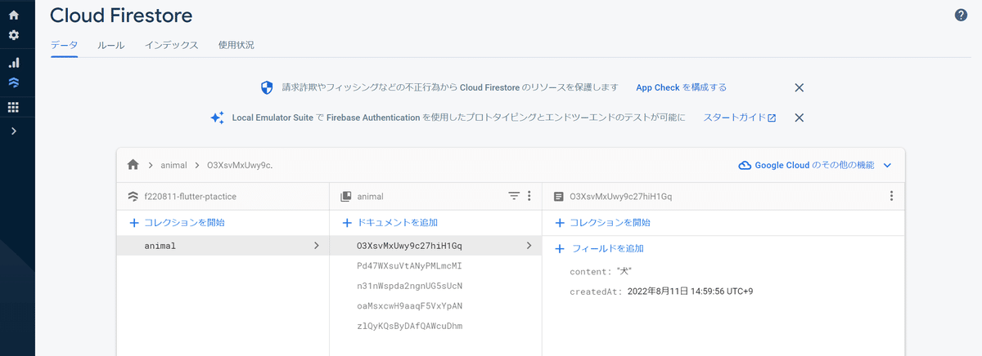
Task: Open the 使用状況 tab
Action: coord(236,45)
